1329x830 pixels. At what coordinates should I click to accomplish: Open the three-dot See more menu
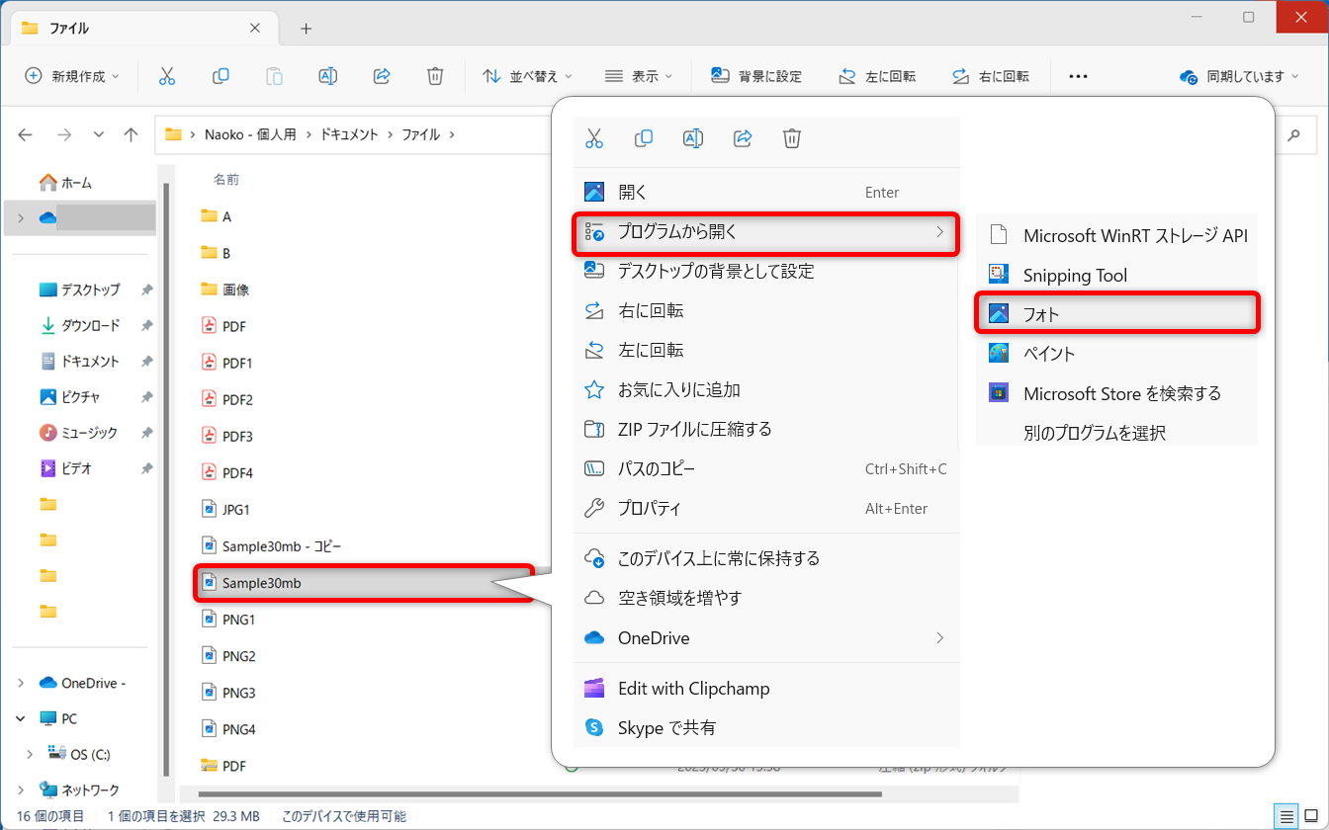[x=1078, y=76]
